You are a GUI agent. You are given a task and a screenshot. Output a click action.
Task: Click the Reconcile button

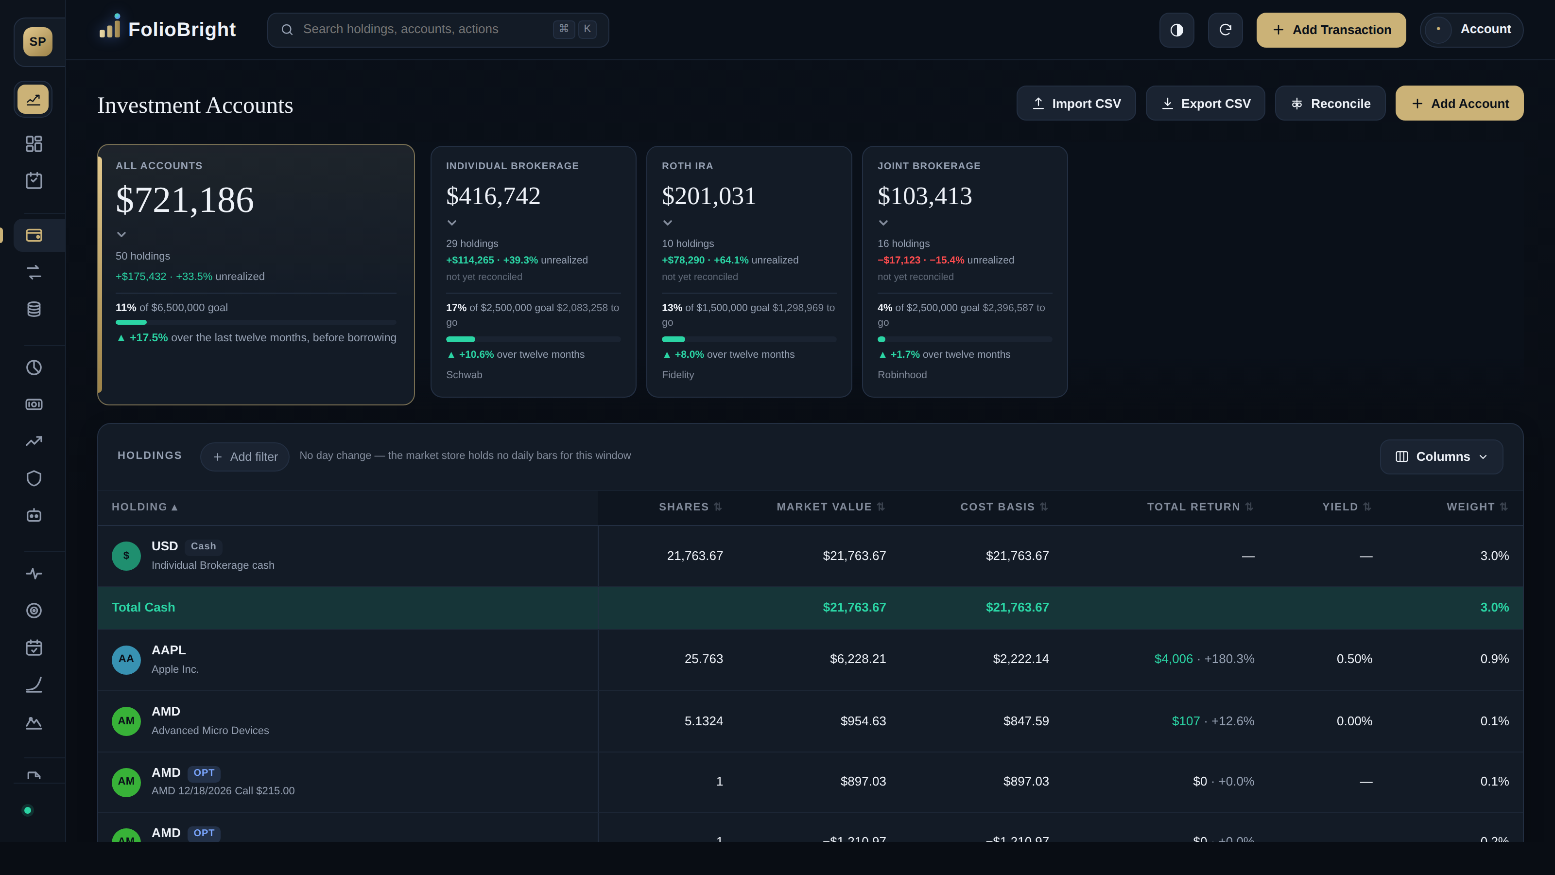coord(1330,103)
